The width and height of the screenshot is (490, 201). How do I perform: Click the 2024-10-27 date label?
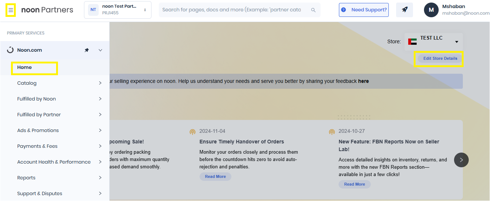[352, 131]
